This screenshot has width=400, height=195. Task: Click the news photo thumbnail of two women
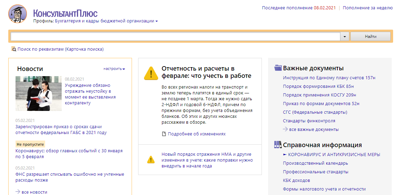point(39,93)
